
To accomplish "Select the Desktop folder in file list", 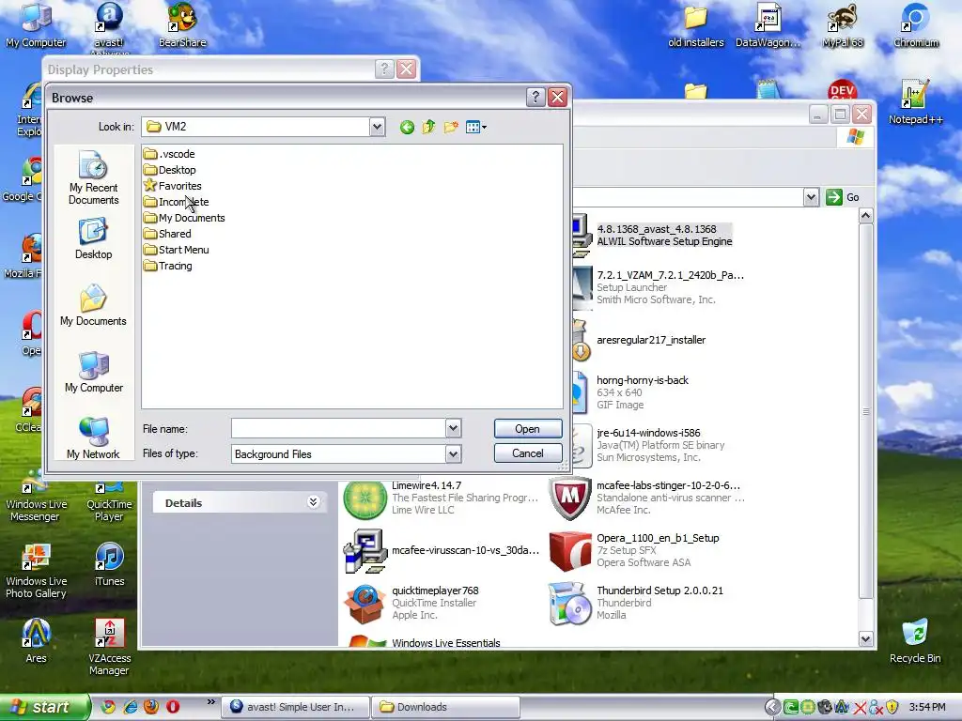I will tap(170, 170).
